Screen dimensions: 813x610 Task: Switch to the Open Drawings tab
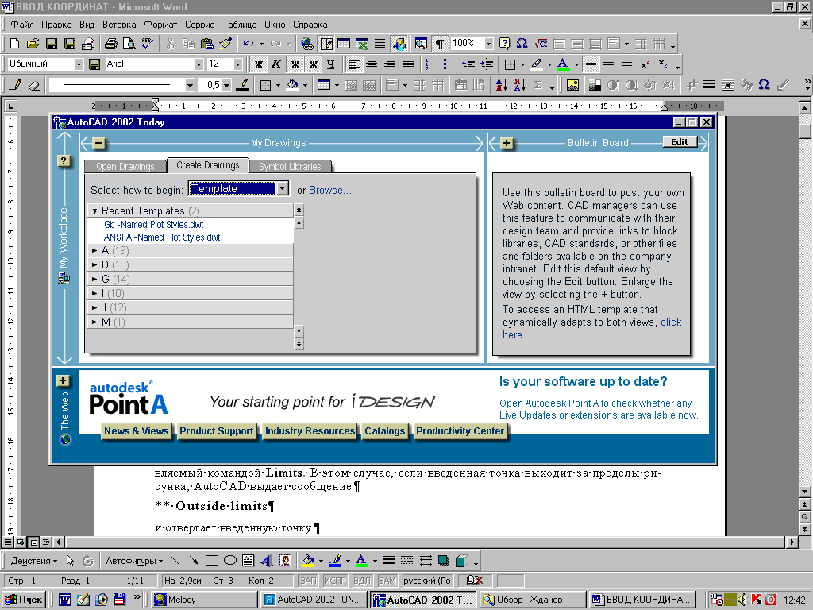click(125, 167)
